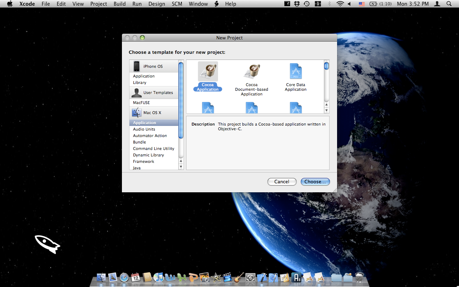Open the Build menu
459x287 pixels.
(x=120, y=4)
